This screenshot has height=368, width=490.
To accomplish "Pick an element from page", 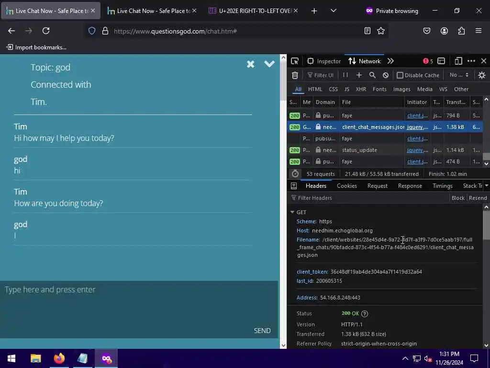I will coord(295,61).
